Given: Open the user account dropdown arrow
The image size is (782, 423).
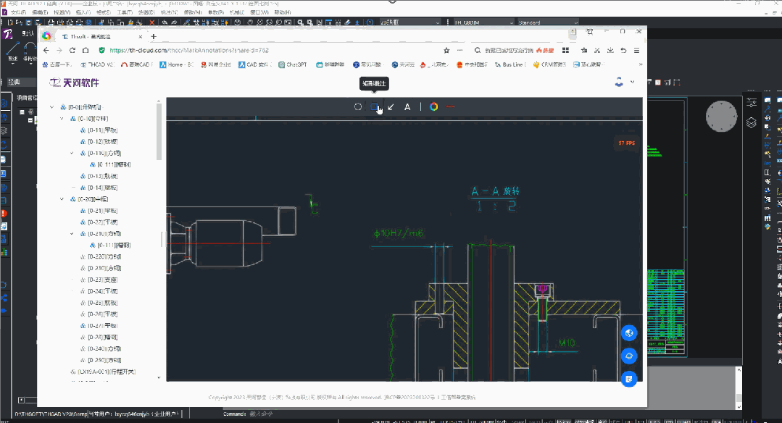Looking at the screenshot, I should point(633,82).
